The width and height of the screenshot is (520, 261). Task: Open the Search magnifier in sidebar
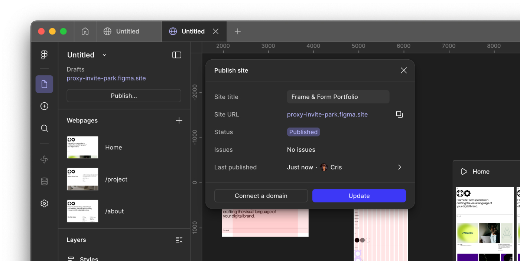(44, 129)
